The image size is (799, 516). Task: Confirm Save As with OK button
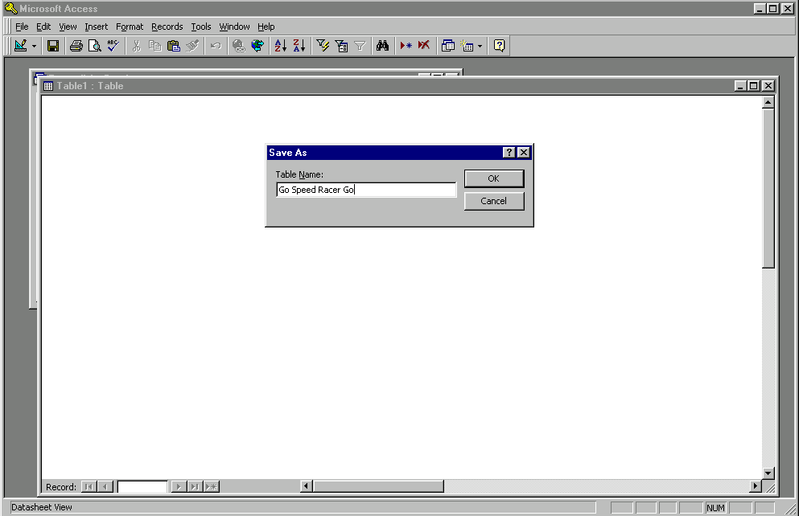click(x=494, y=178)
